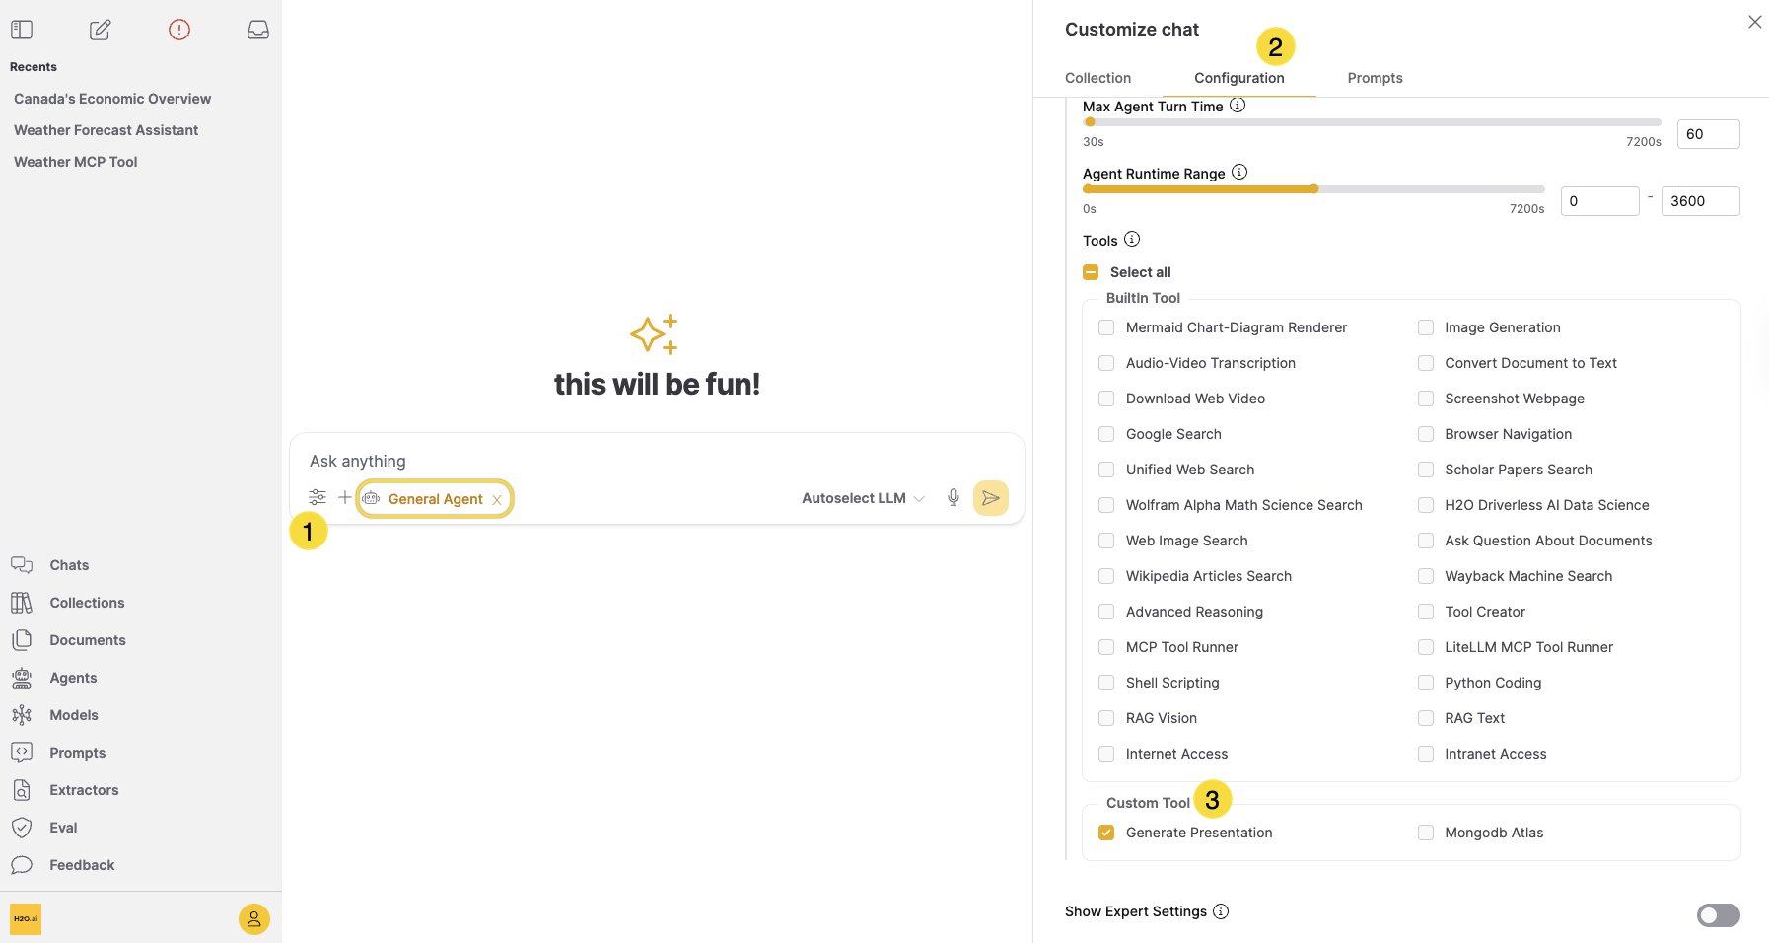Open the inbox tray icon

(258, 30)
